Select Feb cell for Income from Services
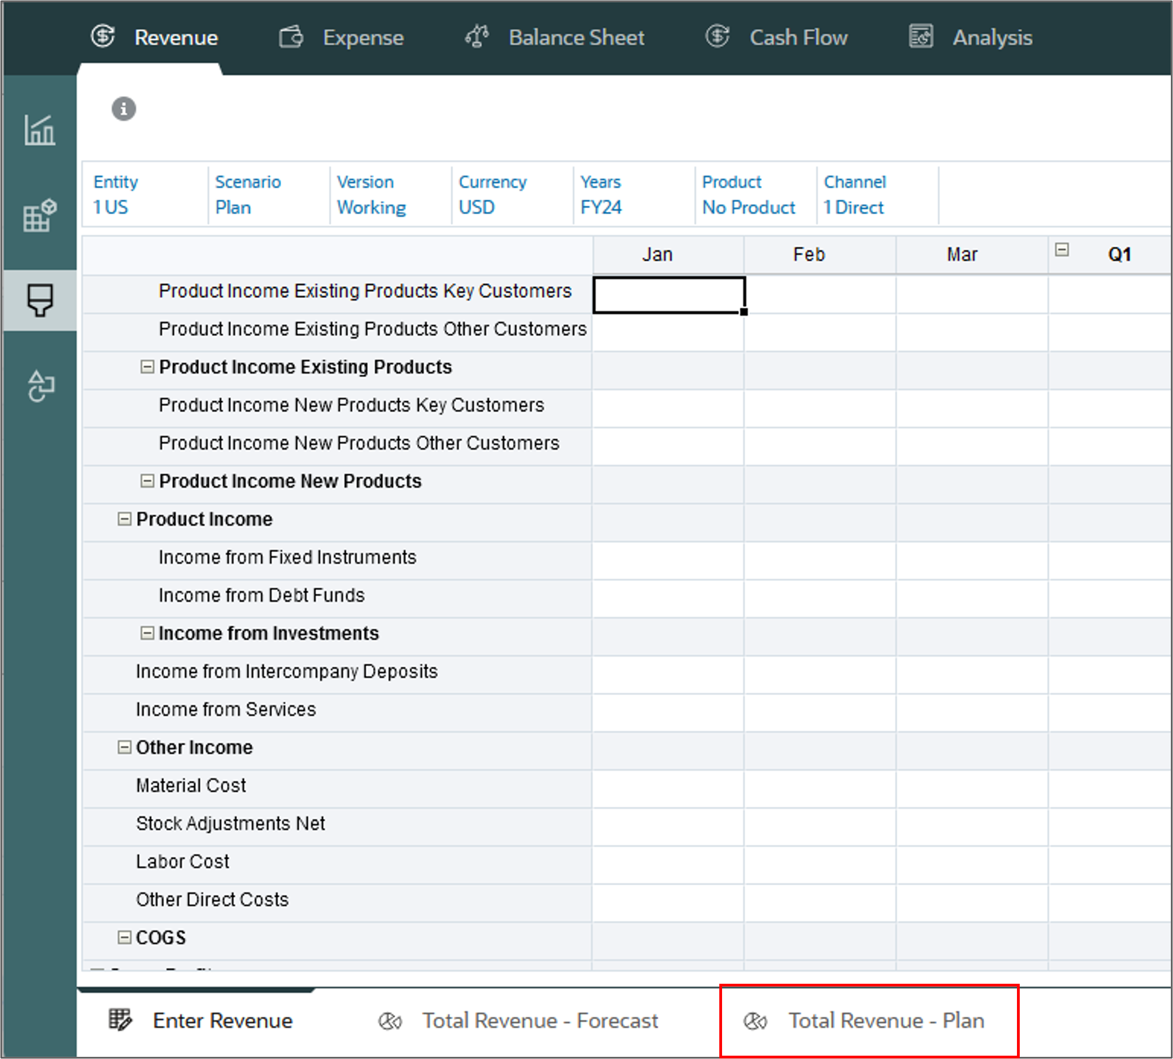Screen dimensions: 1173x1059 pos(819,710)
